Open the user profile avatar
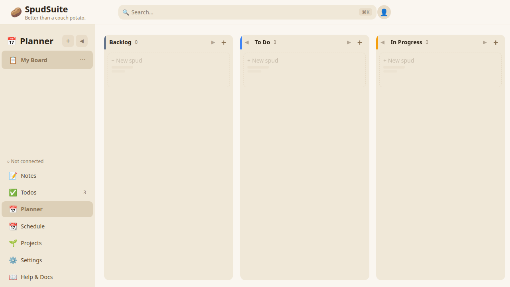 tap(384, 12)
